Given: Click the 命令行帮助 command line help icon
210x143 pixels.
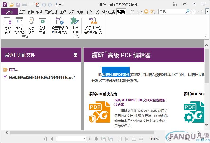Looking at the screenshot, I should point(19,26).
